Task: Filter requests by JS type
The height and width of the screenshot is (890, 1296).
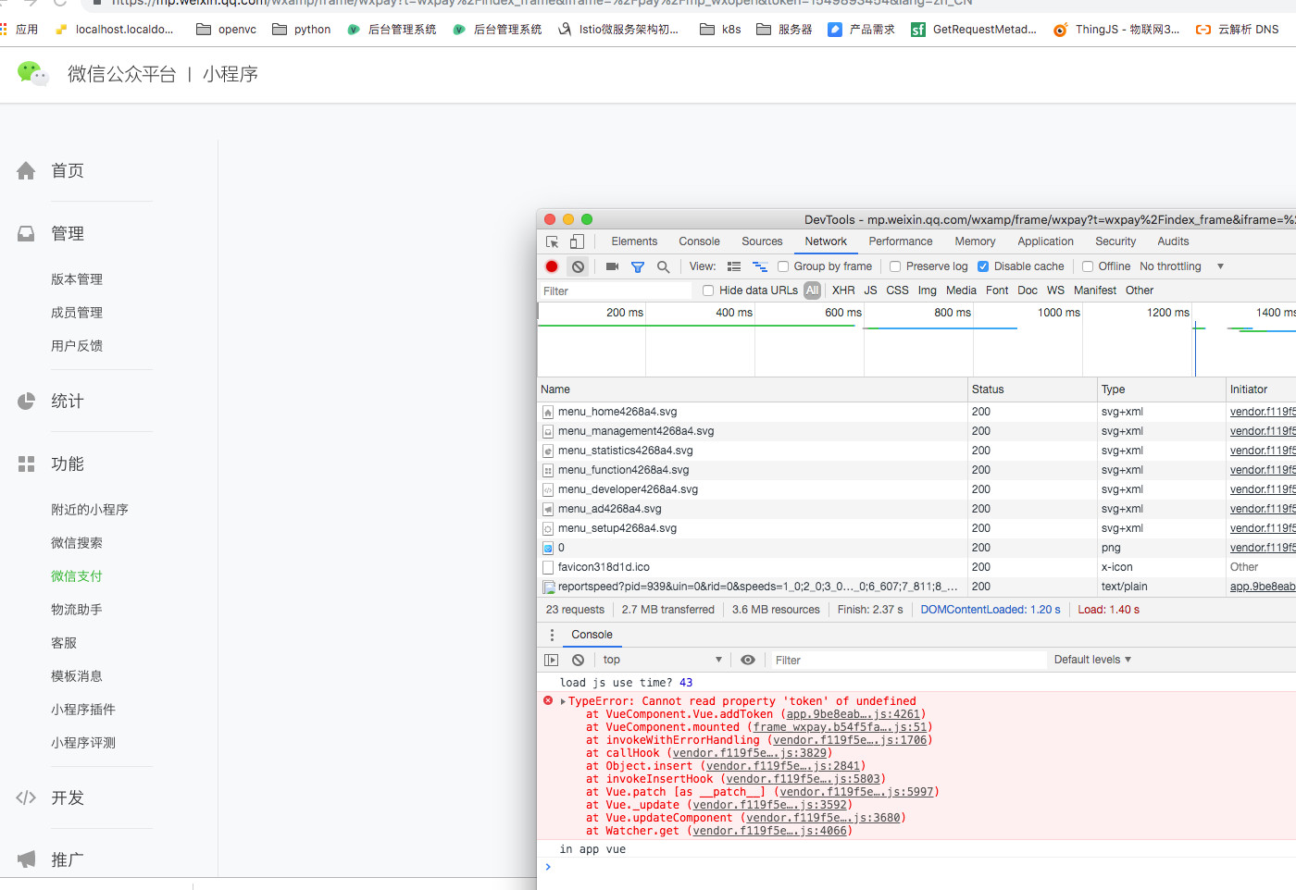Action: tap(870, 290)
